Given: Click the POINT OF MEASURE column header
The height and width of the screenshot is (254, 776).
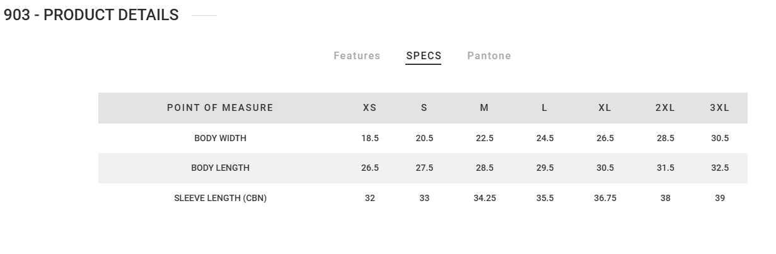Looking at the screenshot, I should [x=220, y=108].
